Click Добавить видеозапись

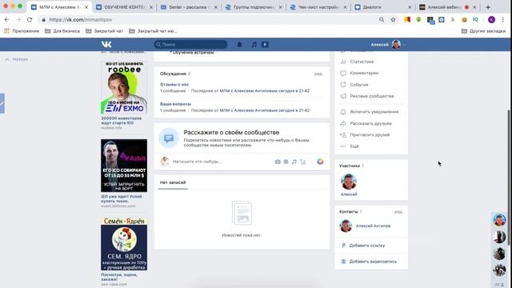373,262
